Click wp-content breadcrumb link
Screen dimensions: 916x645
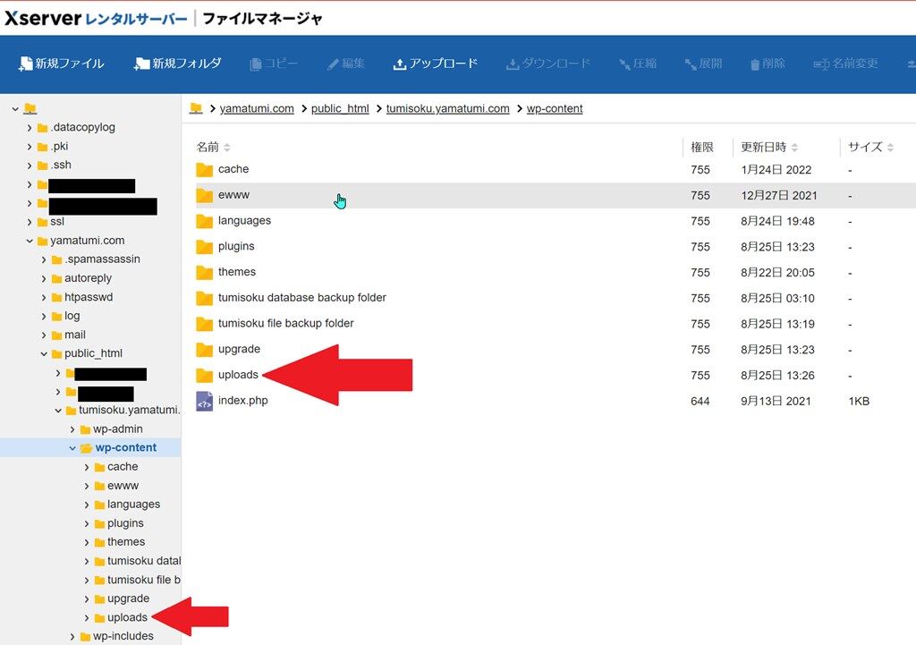555,108
